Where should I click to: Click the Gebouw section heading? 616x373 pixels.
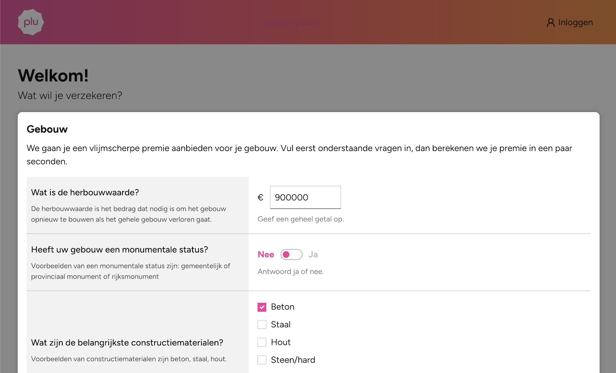click(47, 129)
